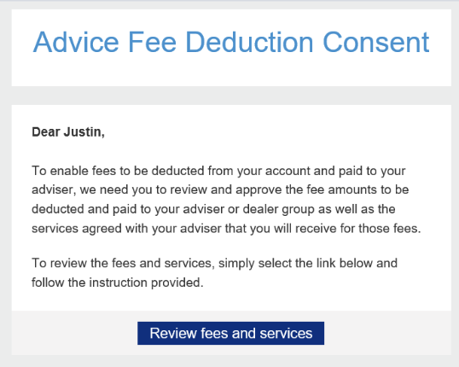The width and height of the screenshot is (459, 367).
Task: Click the word Advice in the title
Action: point(76,43)
